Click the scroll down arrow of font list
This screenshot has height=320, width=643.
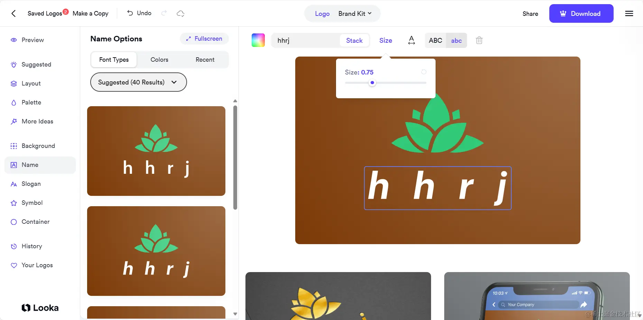[235, 314]
